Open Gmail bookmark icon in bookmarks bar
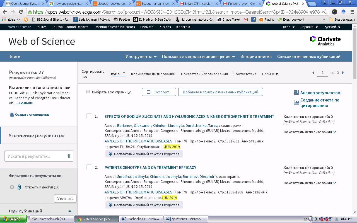The width and height of the screenshot is (357, 223). (x=246, y=20)
